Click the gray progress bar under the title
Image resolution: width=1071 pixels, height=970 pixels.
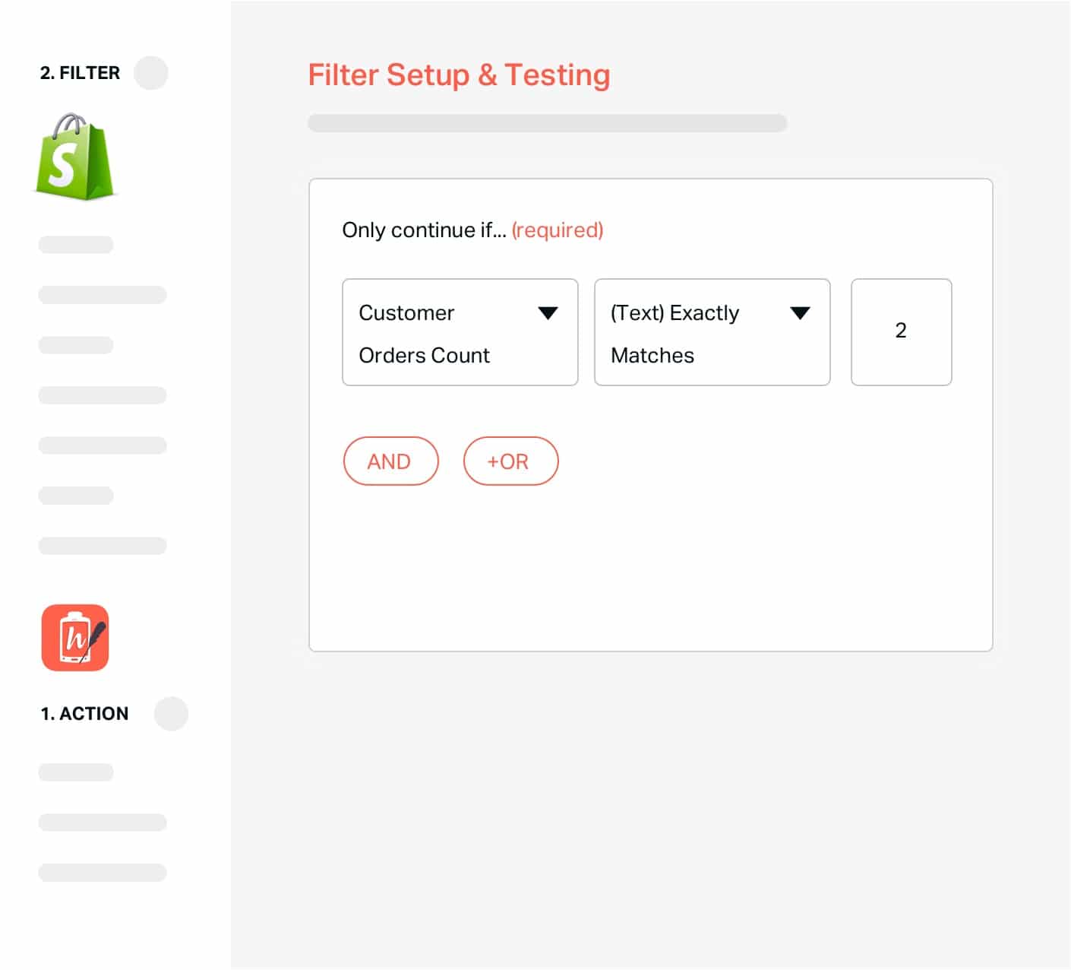[x=547, y=123]
